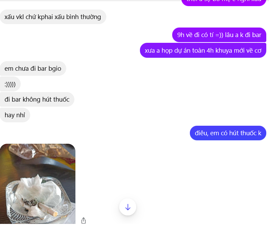The width and height of the screenshot is (269, 228).
Task: Click the last sent blue bubble above the photo
Action: click(x=228, y=133)
